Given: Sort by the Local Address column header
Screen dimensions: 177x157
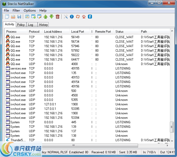Looking at the screenshot, I should coord(56,32).
